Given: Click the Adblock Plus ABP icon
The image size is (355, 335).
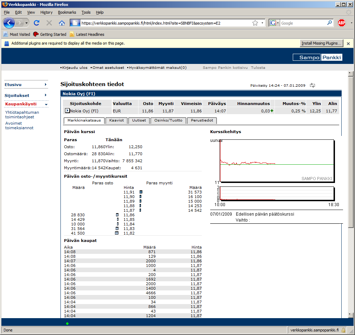Looking at the screenshot, I should point(342,23).
